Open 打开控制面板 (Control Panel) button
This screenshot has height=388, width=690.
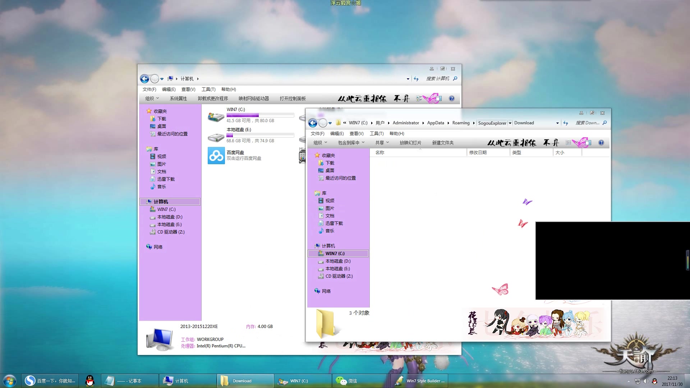(x=293, y=98)
